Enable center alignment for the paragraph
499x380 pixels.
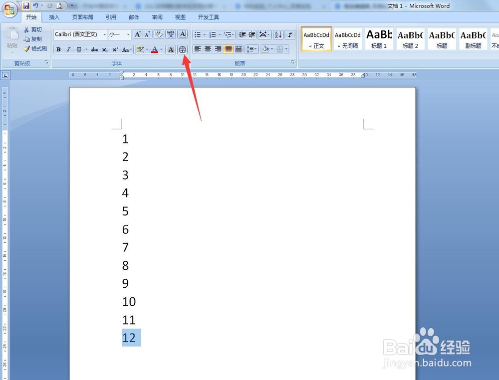207,49
